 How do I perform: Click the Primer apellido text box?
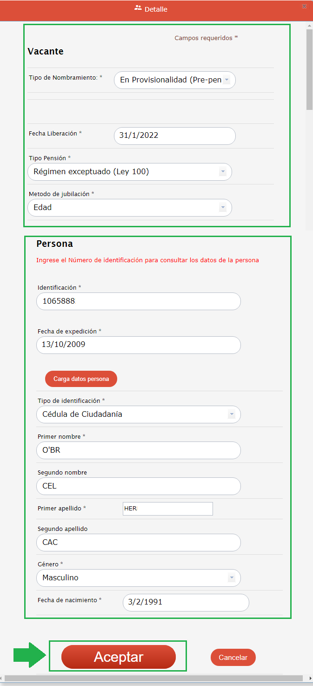click(167, 509)
